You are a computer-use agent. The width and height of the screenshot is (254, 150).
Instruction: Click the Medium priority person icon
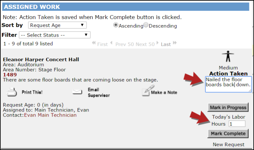pyautogui.click(x=228, y=56)
